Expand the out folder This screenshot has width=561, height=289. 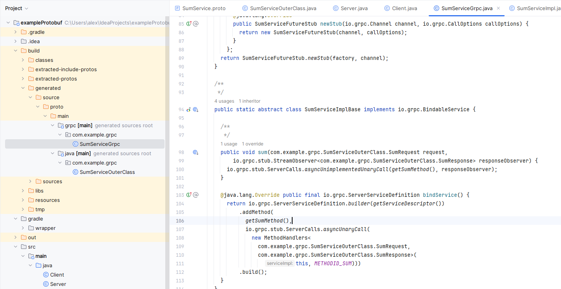coord(16,237)
